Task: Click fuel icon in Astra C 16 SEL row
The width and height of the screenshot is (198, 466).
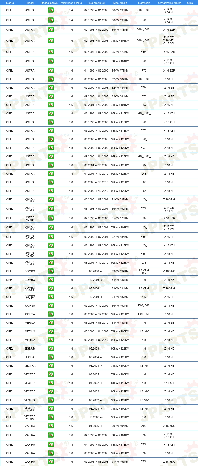Action: pos(51,41)
